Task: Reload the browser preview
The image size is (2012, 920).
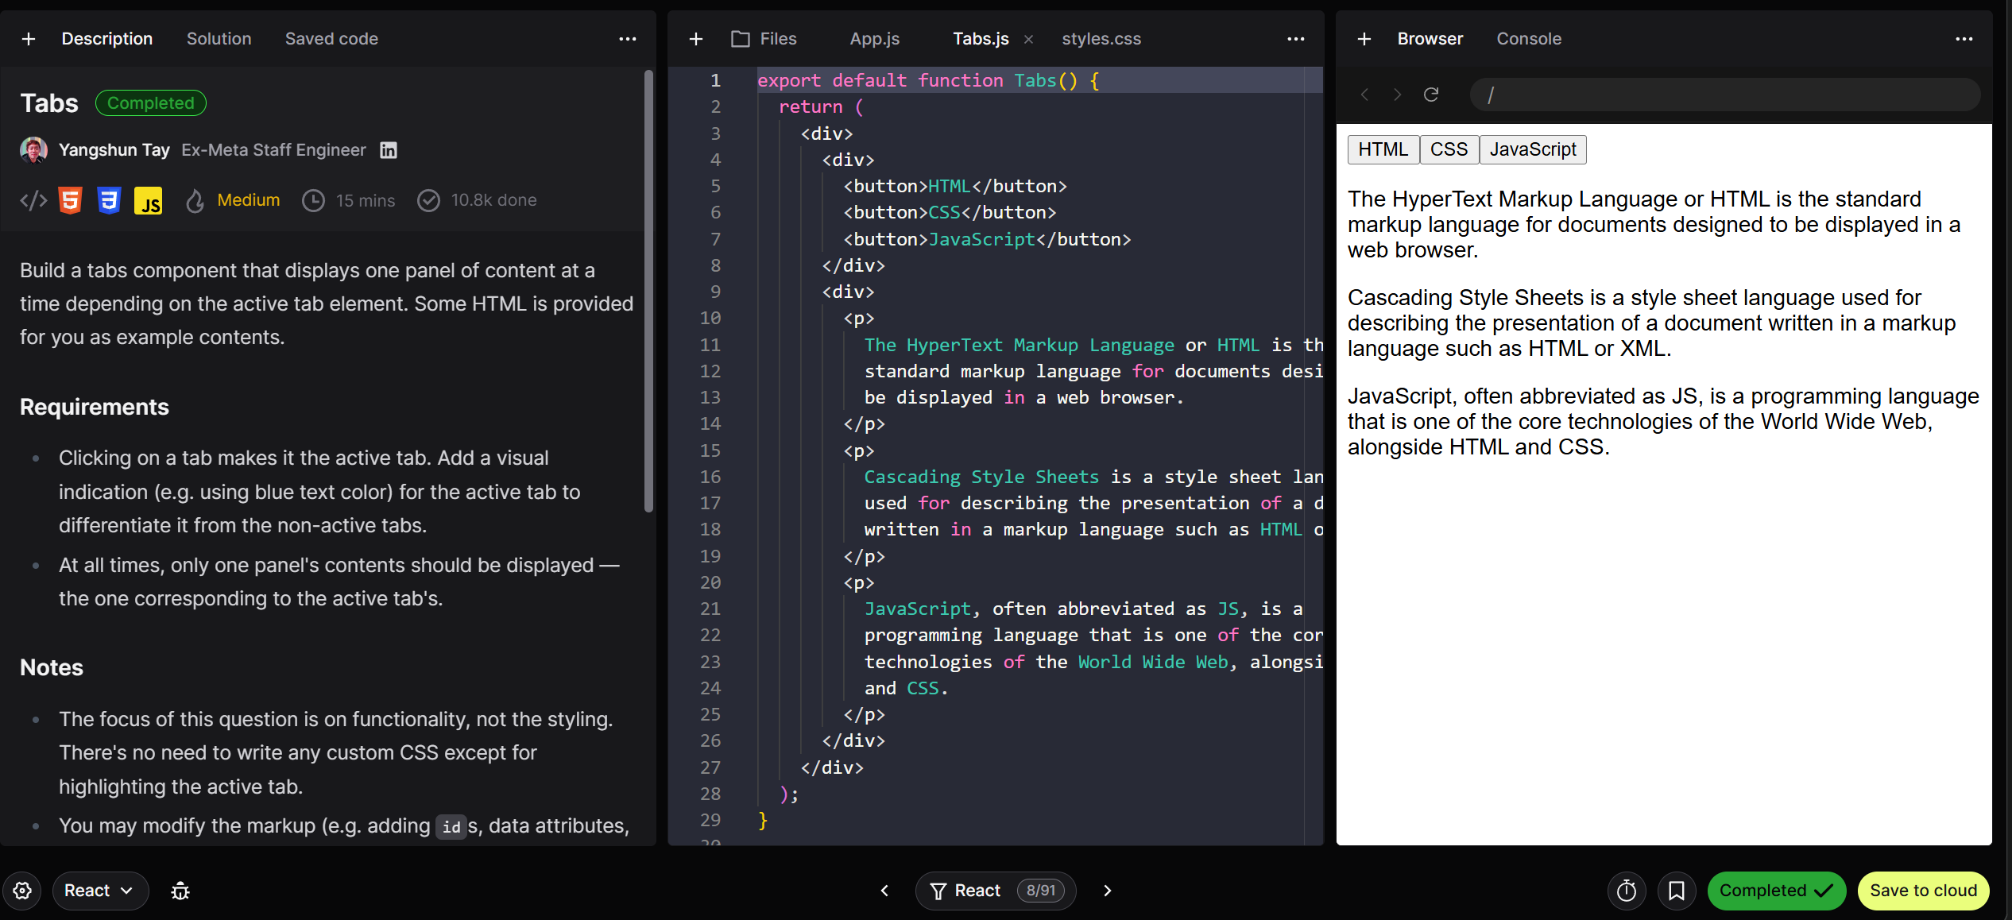Action: [x=1431, y=94]
